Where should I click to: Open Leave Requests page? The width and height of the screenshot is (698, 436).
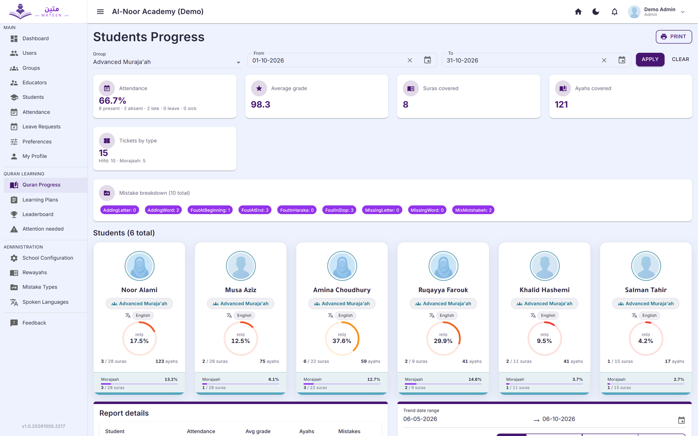click(x=44, y=127)
